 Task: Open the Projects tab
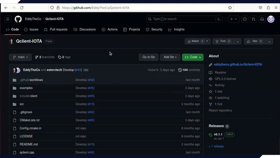(x=132, y=29)
